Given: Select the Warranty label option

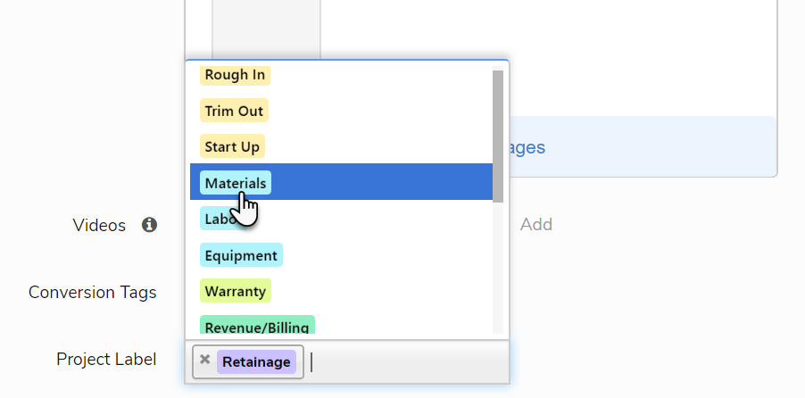Looking at the screenshot, I should click(235, 291).
